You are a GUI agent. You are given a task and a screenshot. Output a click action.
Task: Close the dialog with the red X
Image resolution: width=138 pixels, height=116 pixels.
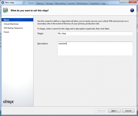coord(133,2)
